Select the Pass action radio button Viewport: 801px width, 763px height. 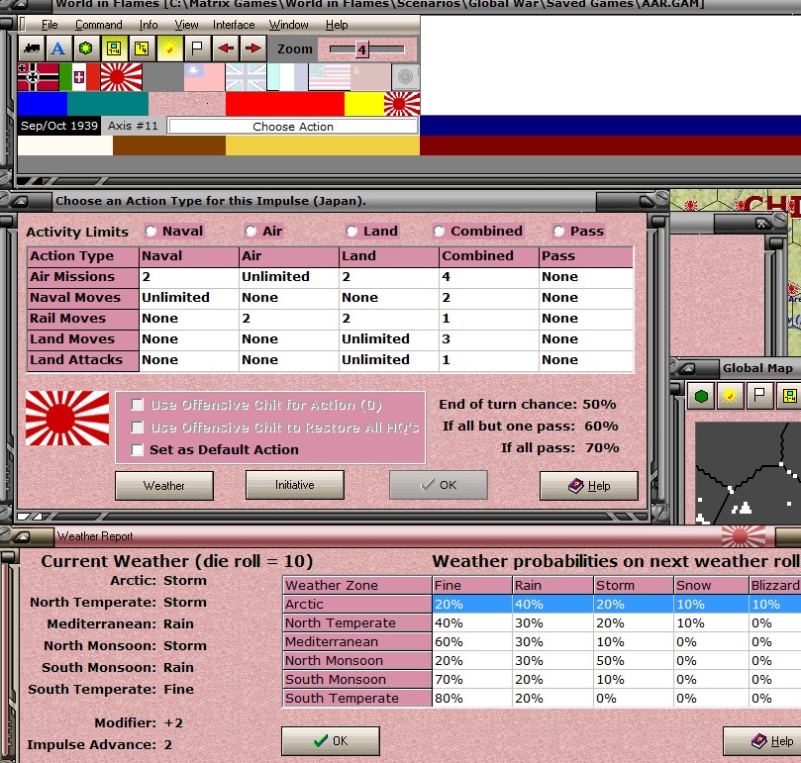pos(558,232)
